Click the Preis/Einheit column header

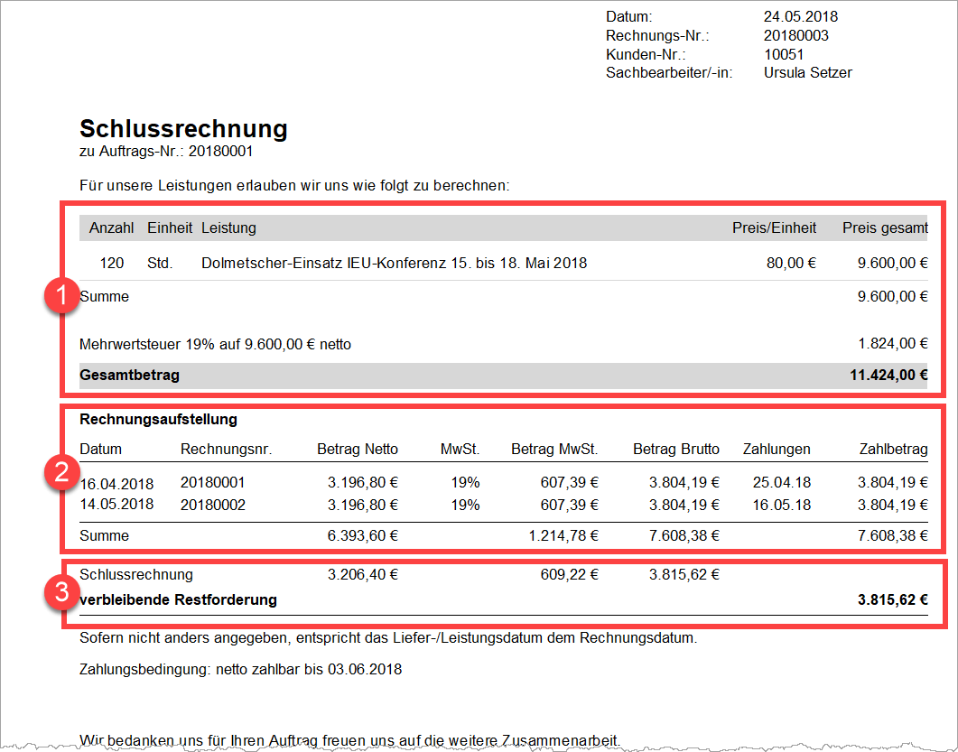tap(774, 228)
